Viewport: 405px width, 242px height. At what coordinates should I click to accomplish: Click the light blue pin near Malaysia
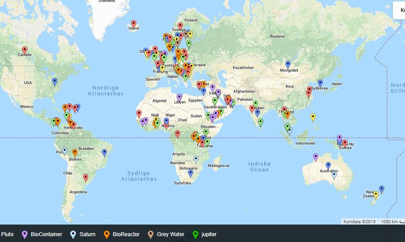(x=290, y=131)
